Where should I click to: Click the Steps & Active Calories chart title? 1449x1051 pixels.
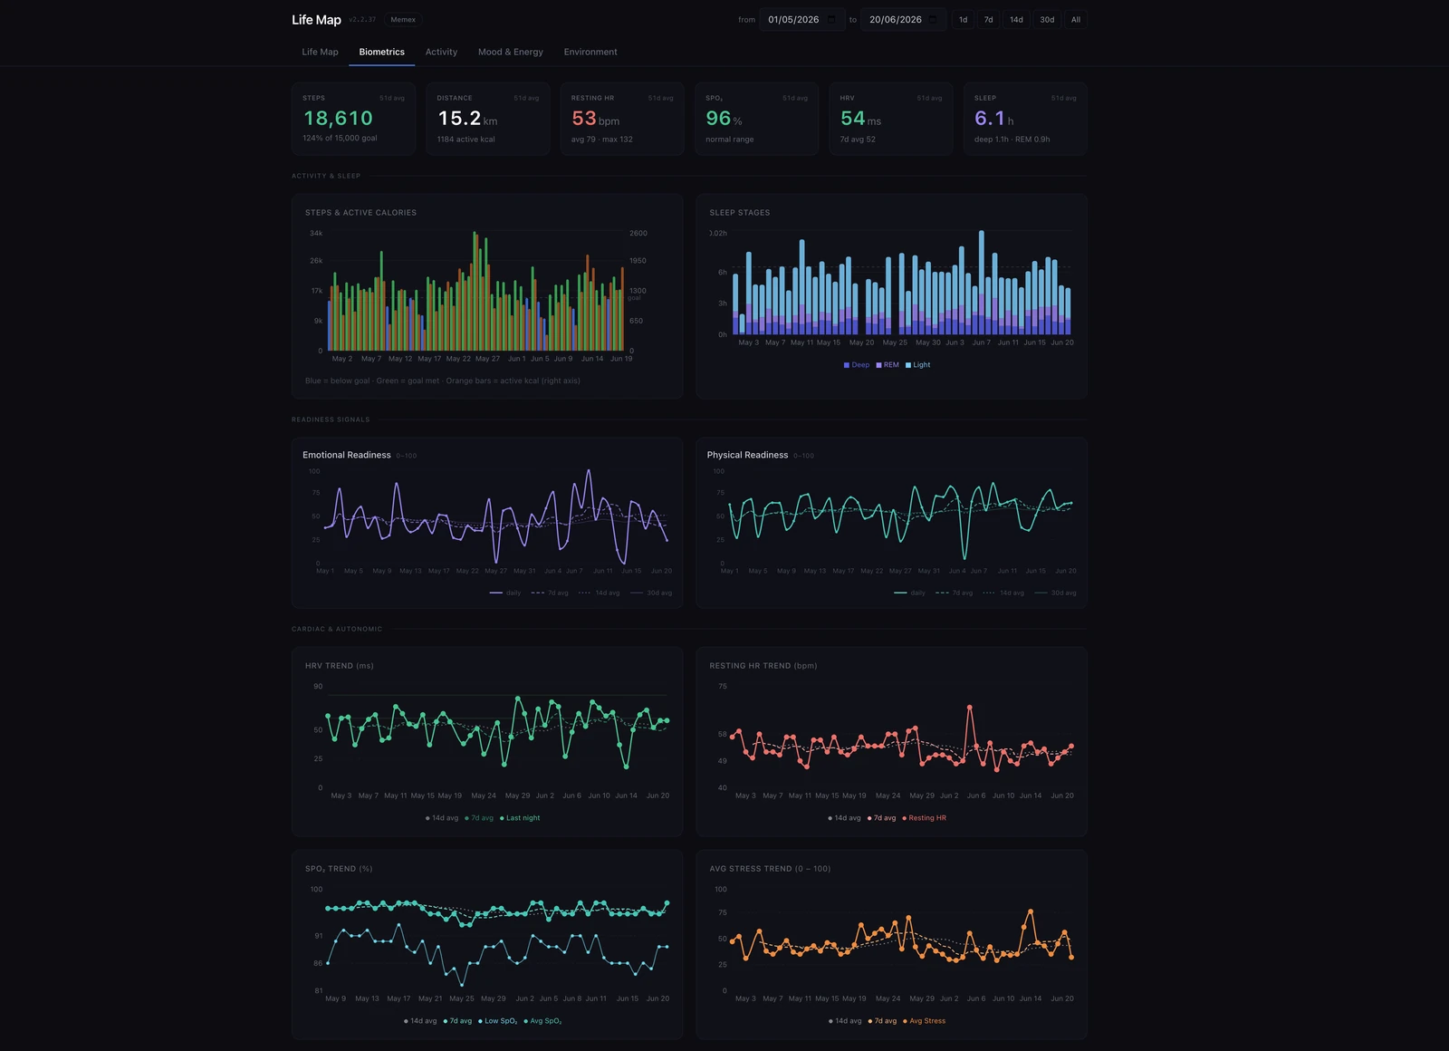coord(360,213)
